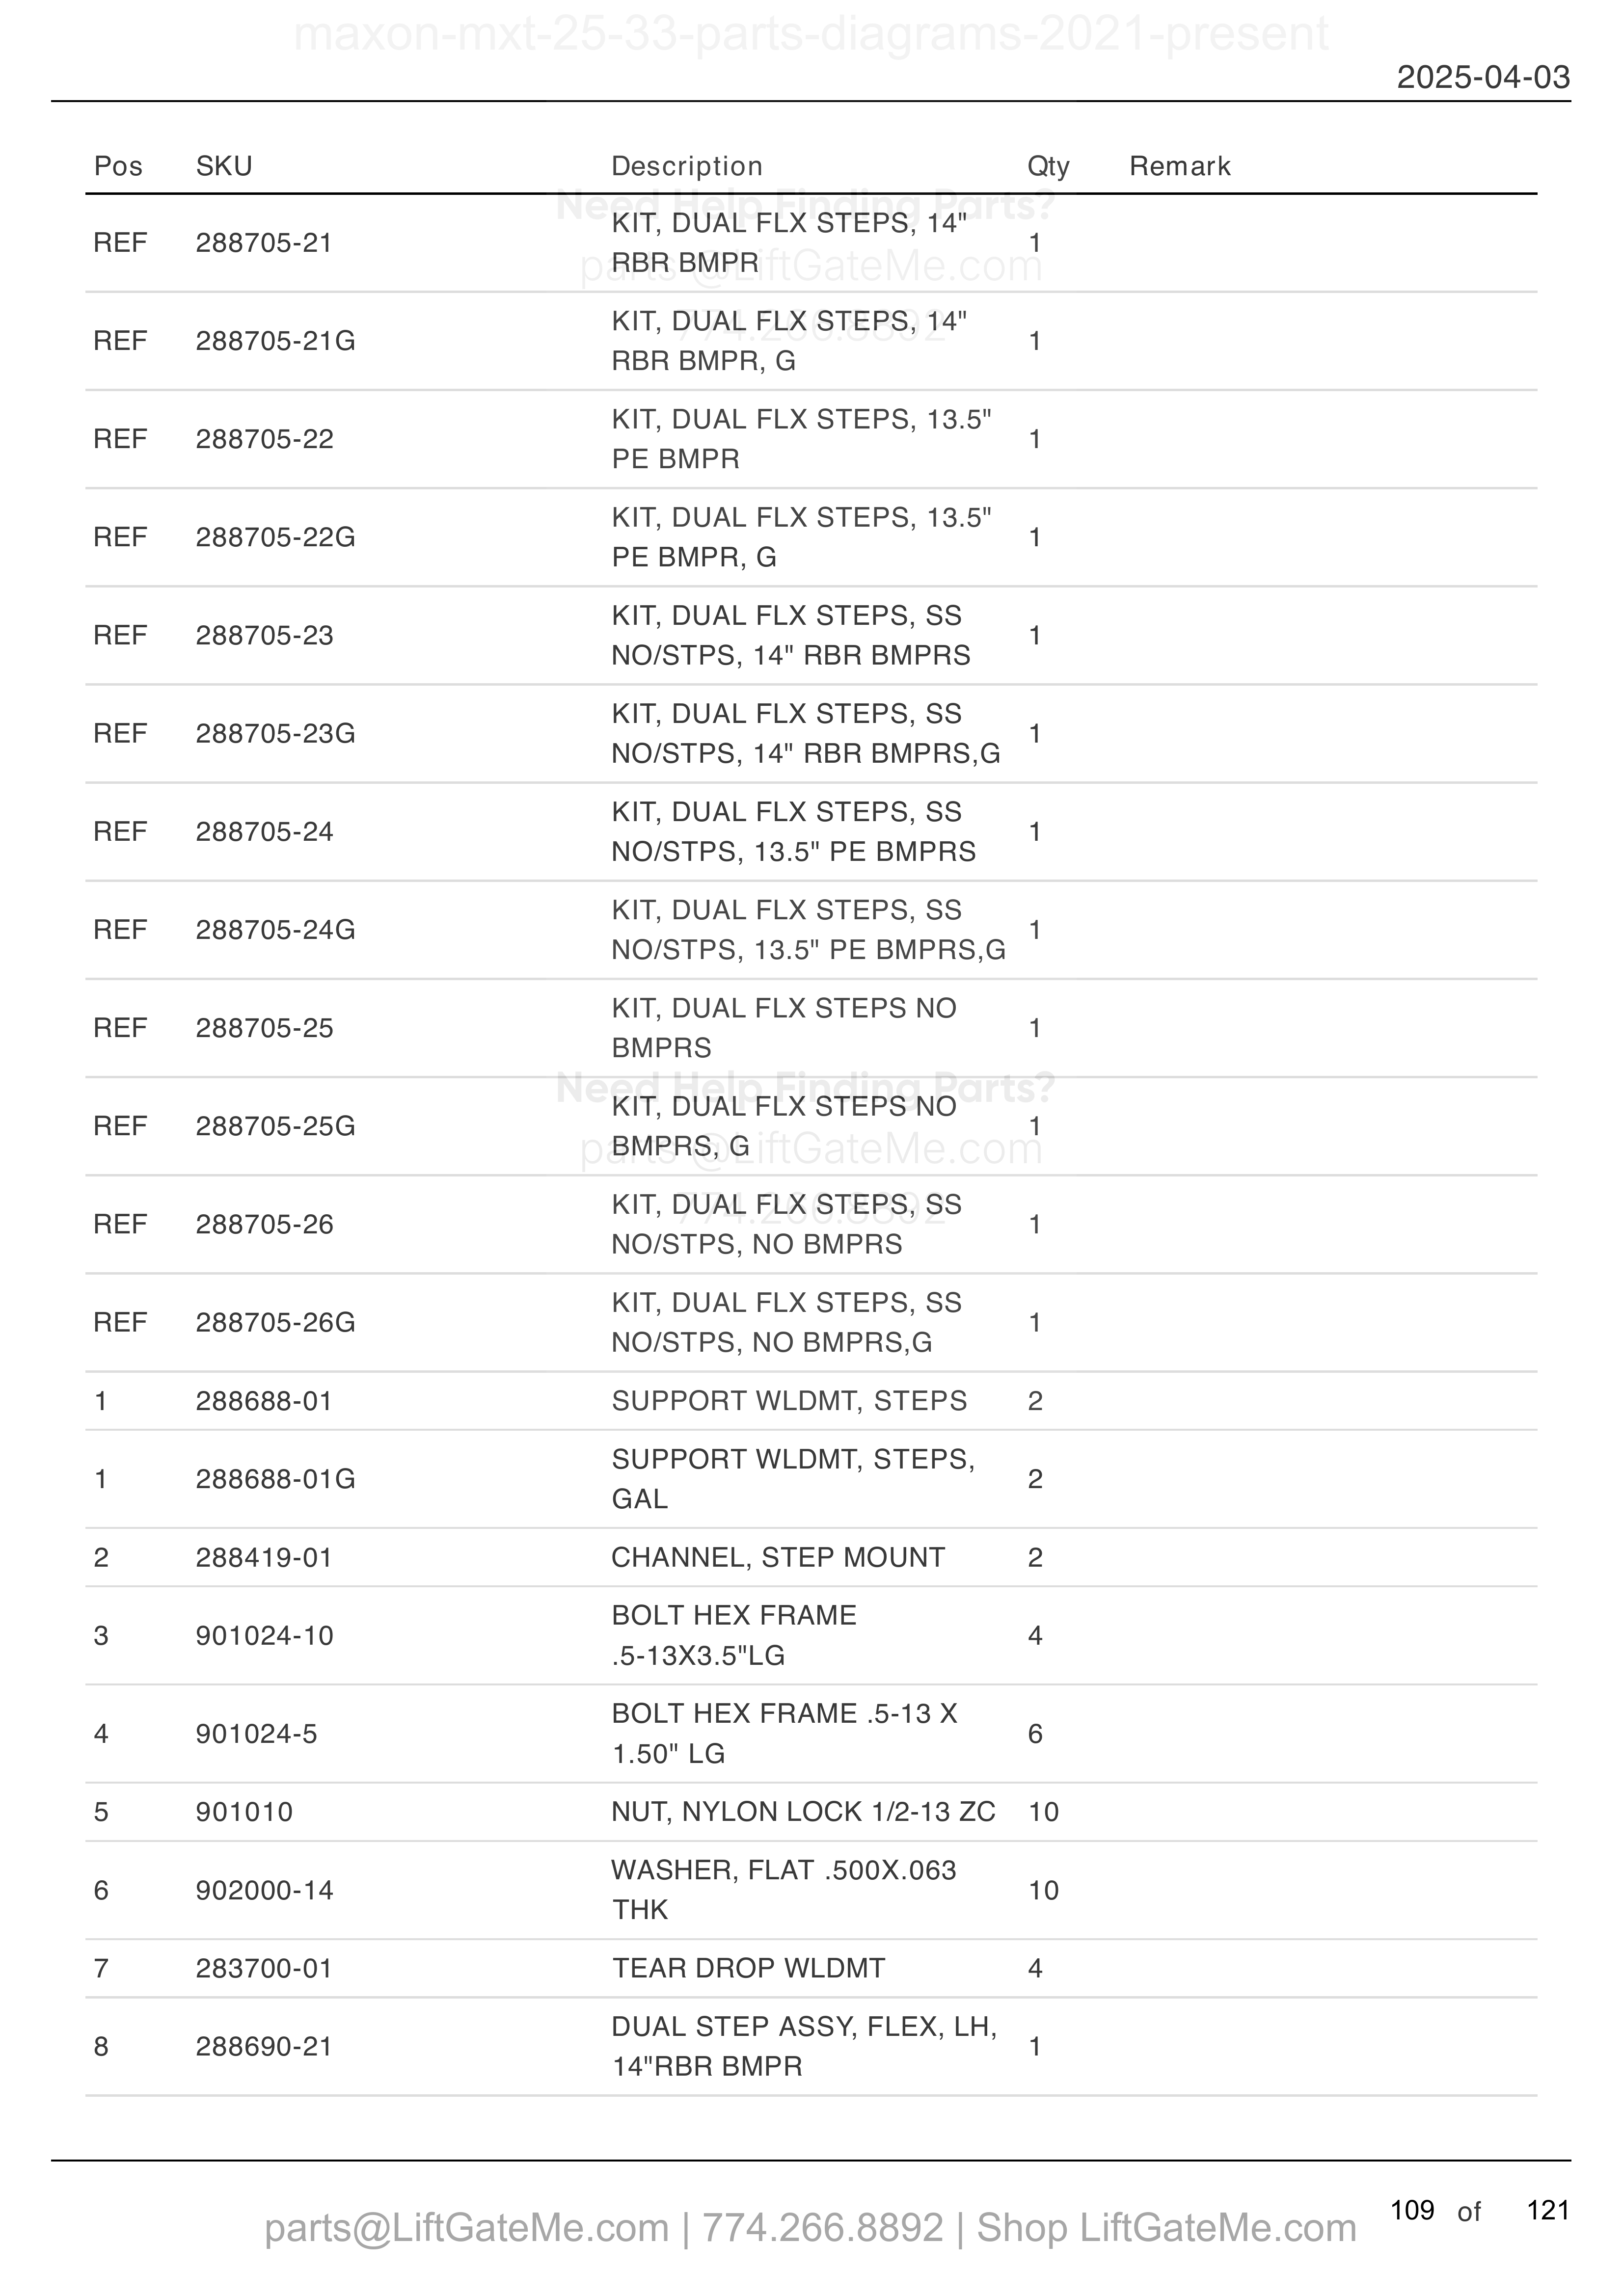Click the Description column header
Viewport: 1623px width, 2296px height.
click(687, 166)
